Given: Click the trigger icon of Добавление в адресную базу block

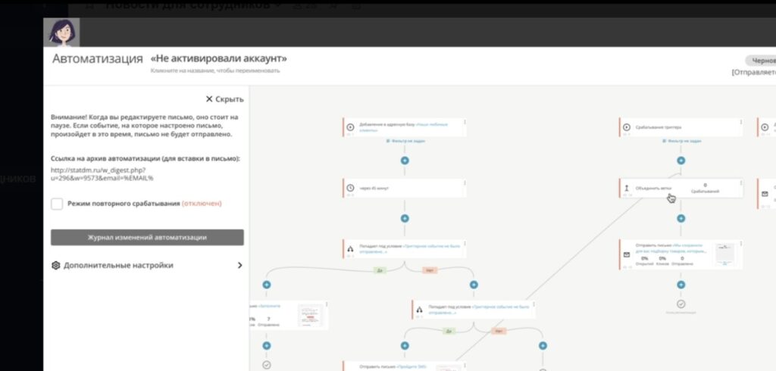Looking at the screenshot, I should (350, 127).
